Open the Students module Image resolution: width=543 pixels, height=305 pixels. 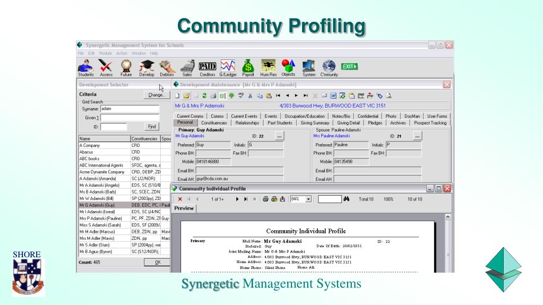pos(85,68)
